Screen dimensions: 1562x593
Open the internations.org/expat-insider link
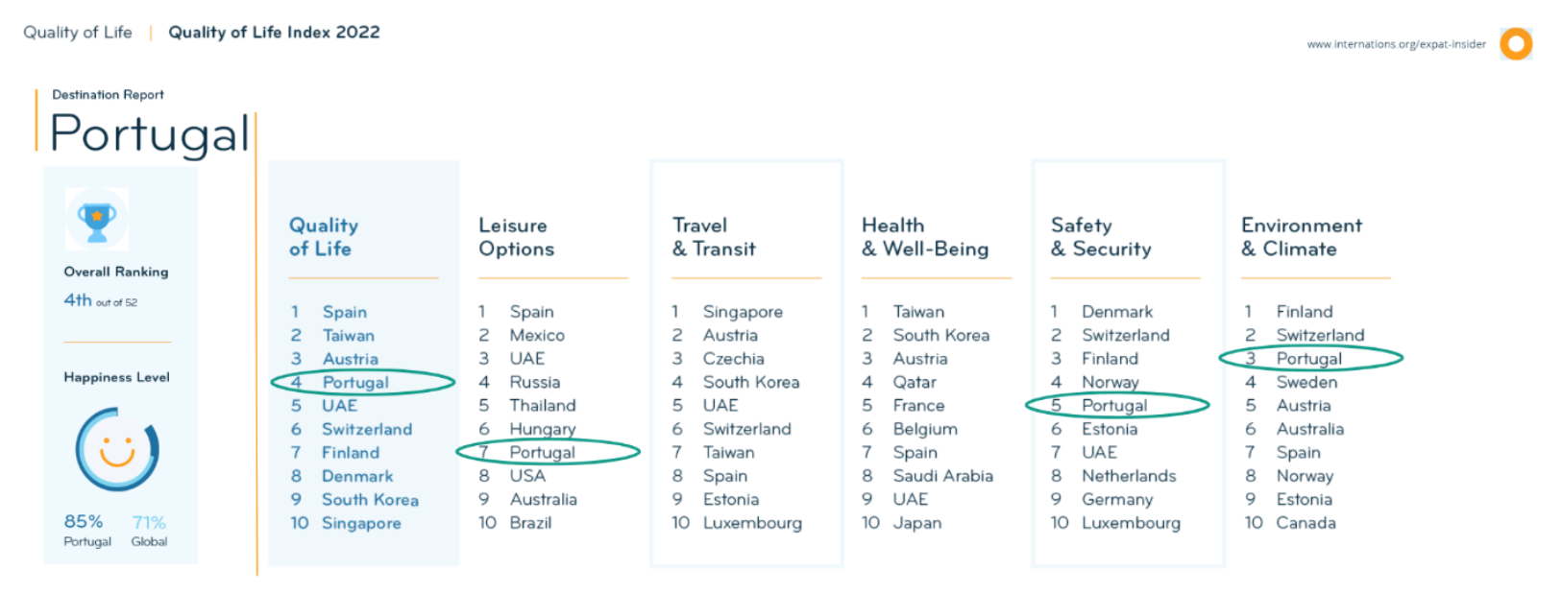coord(1396,44)
